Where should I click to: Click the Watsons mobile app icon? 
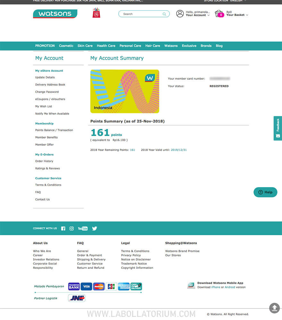(191, 285)
